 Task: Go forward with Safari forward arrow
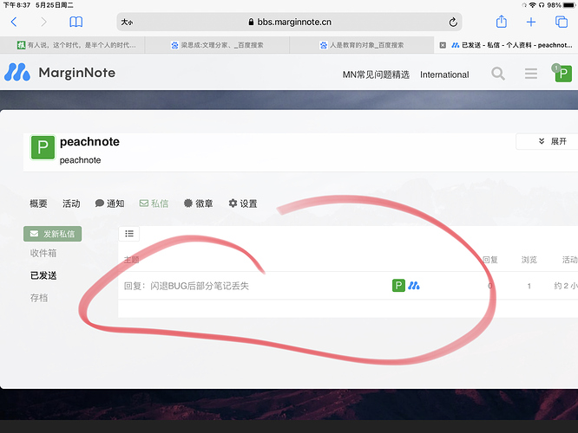click(x=43, y=22)
